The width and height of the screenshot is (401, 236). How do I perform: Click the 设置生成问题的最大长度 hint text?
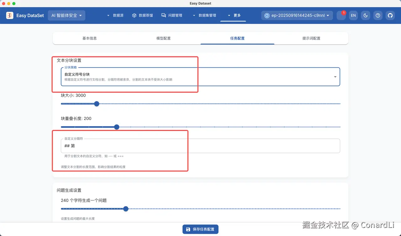click(x=78, y=218)
